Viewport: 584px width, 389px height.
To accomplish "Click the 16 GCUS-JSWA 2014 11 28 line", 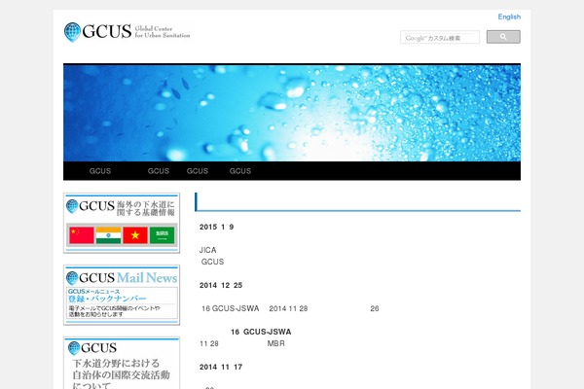I will click(290, 308).
